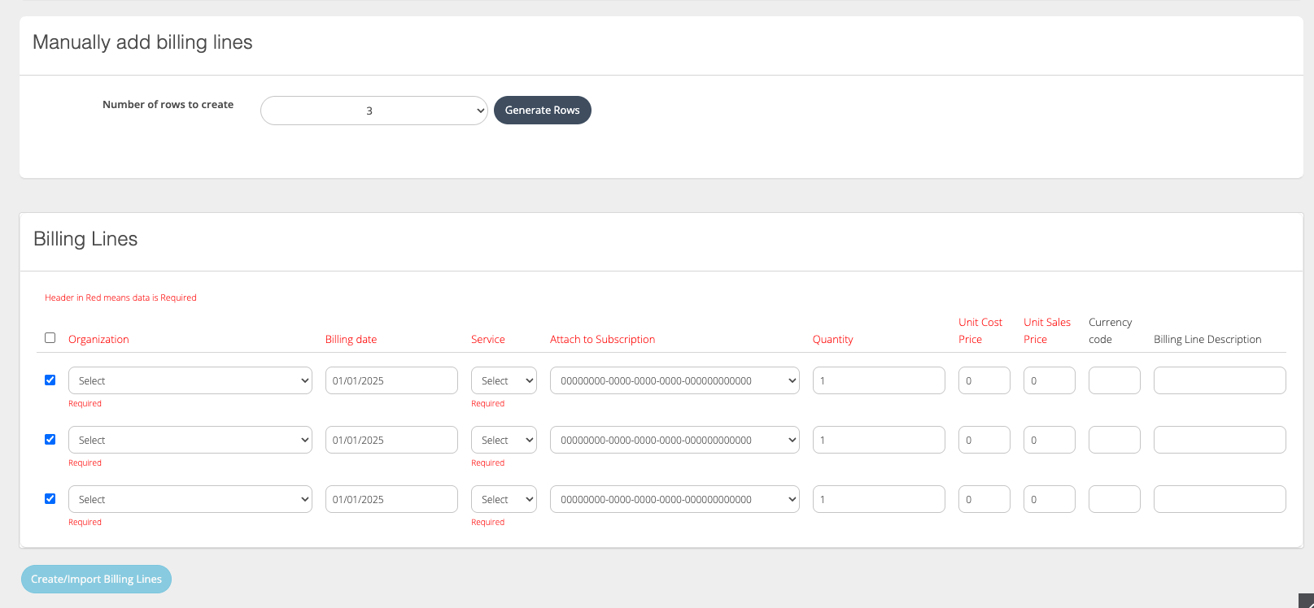Open Organization dropdown in third row
The width and height of the screenshot is (1314, 608).
tap(190, 499)
